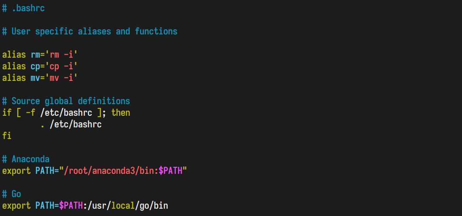The height and width of the screenshot is (216, 462).
Task: Click the '-f' test flag
Action: [x=31, y=113]
